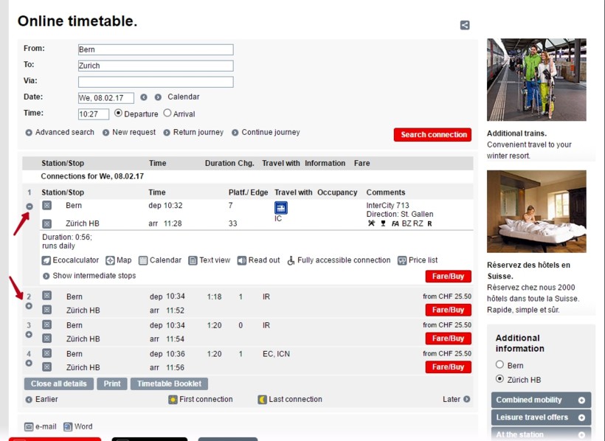Collapse details of connection 1
The height and width of the screenshot is (441, 605).
29,206
